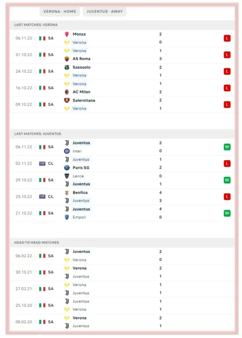This screenshot has height=338, width=242.
Task: Click the AC Milan club crest icon
Action: click(x=67, y=92)
